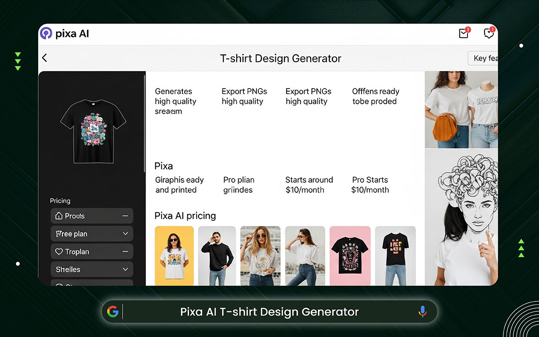Open the notifications icon with red badge
This screenshot has width=539, height=337.
click(489, 33)
